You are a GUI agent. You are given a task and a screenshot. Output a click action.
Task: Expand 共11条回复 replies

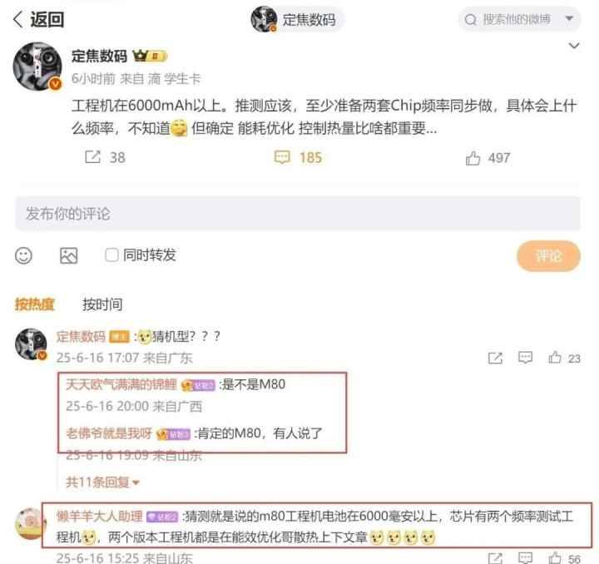[102, 482]
